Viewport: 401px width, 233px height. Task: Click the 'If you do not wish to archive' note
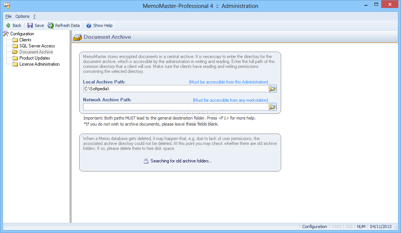pos(151,124)
